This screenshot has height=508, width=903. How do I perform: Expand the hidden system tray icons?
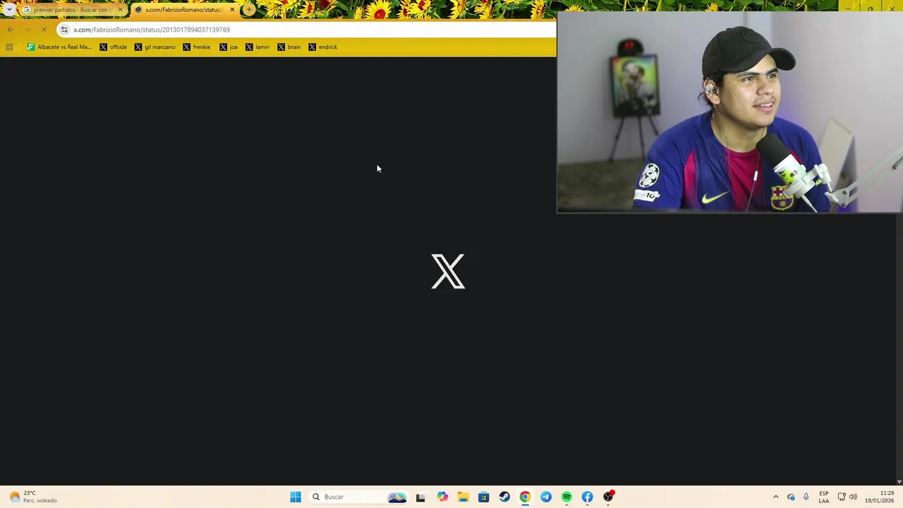[x=776, y=497]
